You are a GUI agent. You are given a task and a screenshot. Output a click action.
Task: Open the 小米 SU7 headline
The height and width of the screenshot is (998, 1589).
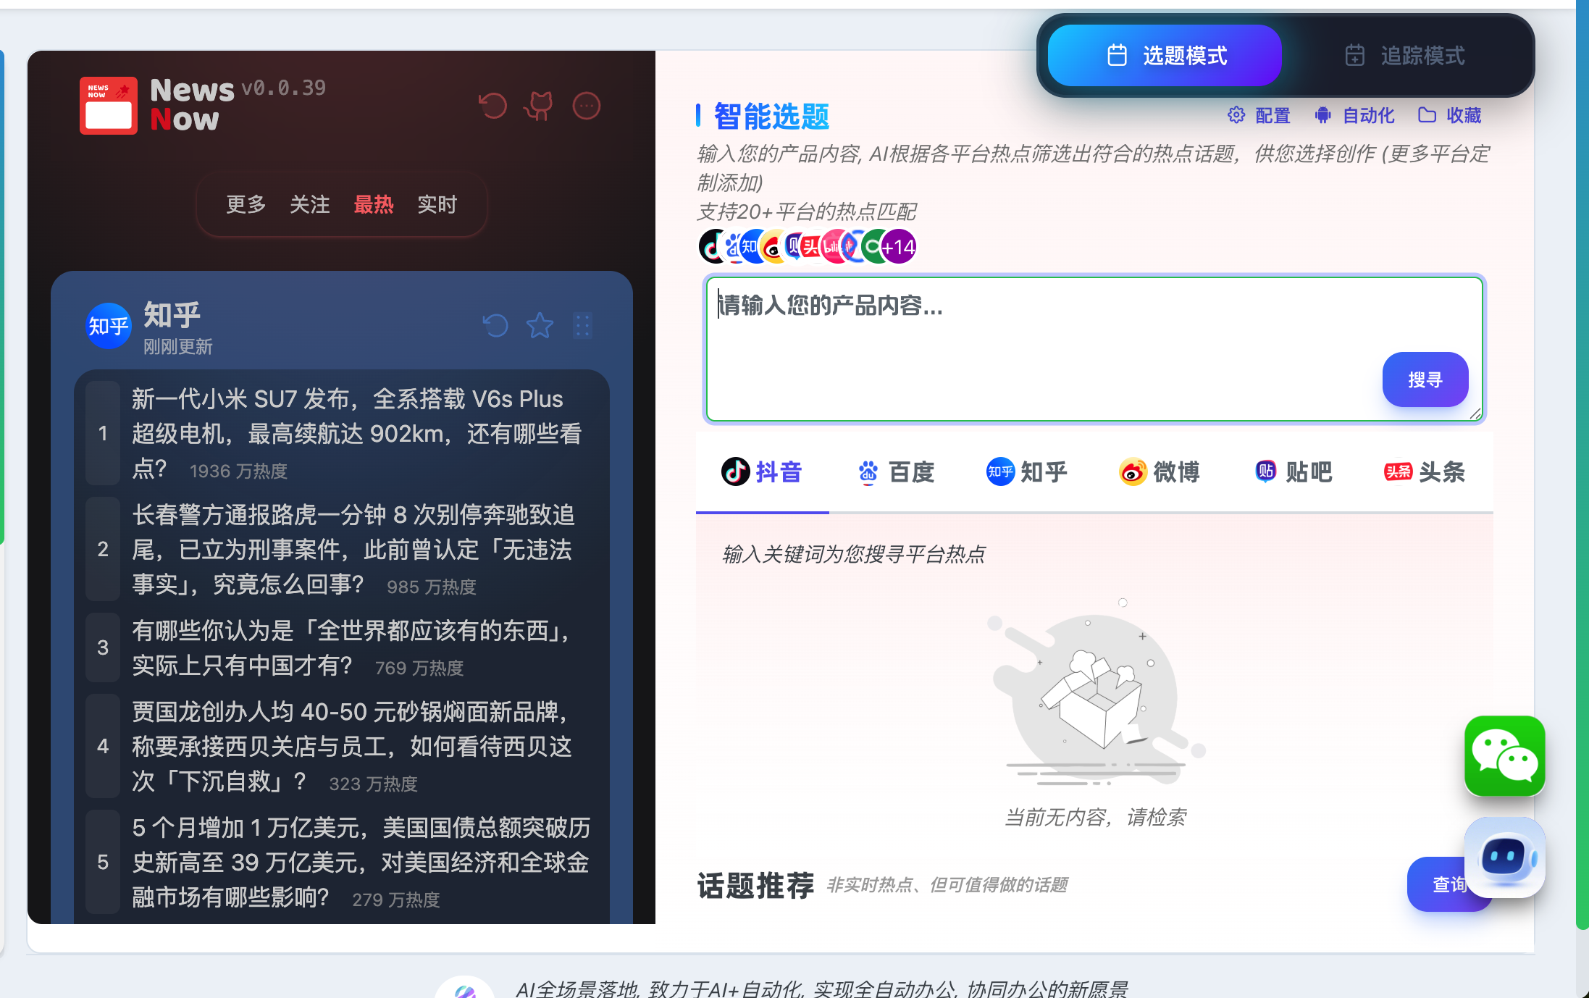(x=356, y=432)
